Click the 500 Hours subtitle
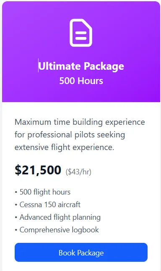Image resolution: width=161 pixels, height=271 pixels. point(81,81)
